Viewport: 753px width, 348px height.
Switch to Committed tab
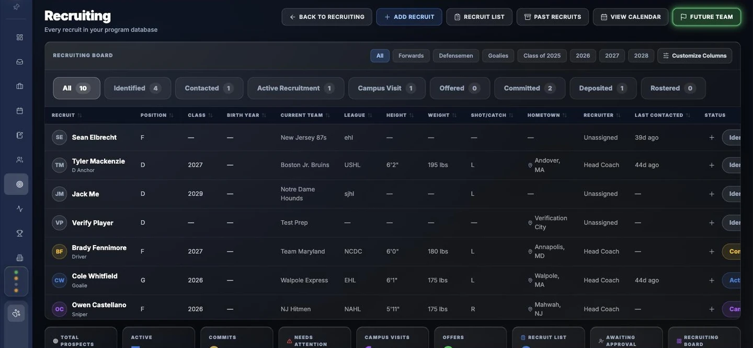(x=530, y=88)
